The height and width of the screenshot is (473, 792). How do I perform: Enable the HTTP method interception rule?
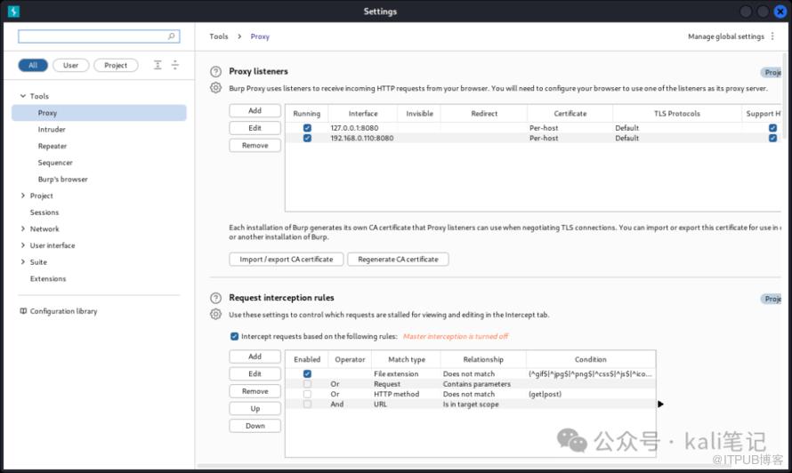(x=307, y=394)
